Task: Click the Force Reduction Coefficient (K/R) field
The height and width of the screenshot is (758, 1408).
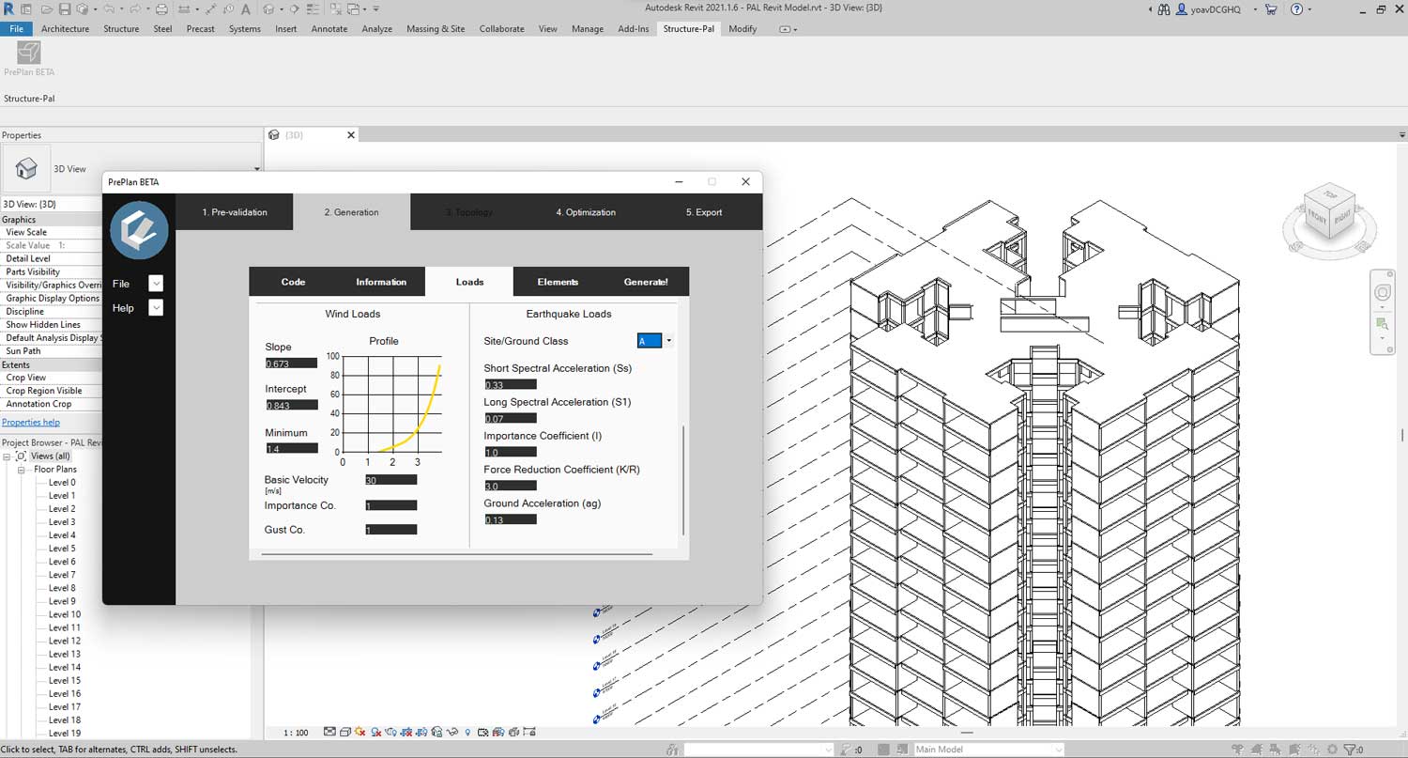Action: point(511,486)
